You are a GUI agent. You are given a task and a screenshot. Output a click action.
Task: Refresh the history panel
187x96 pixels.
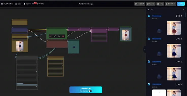point(184,10)
